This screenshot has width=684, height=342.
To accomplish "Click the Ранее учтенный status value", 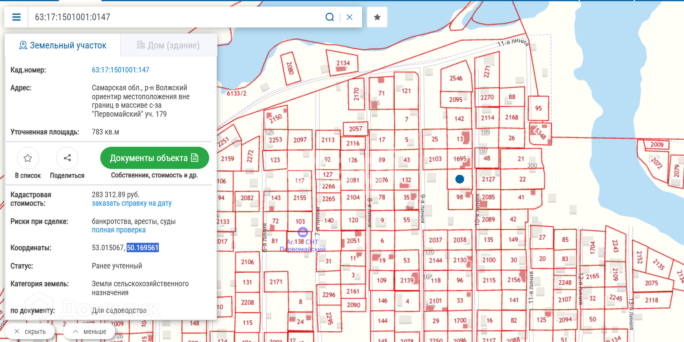I will [117, 266].
